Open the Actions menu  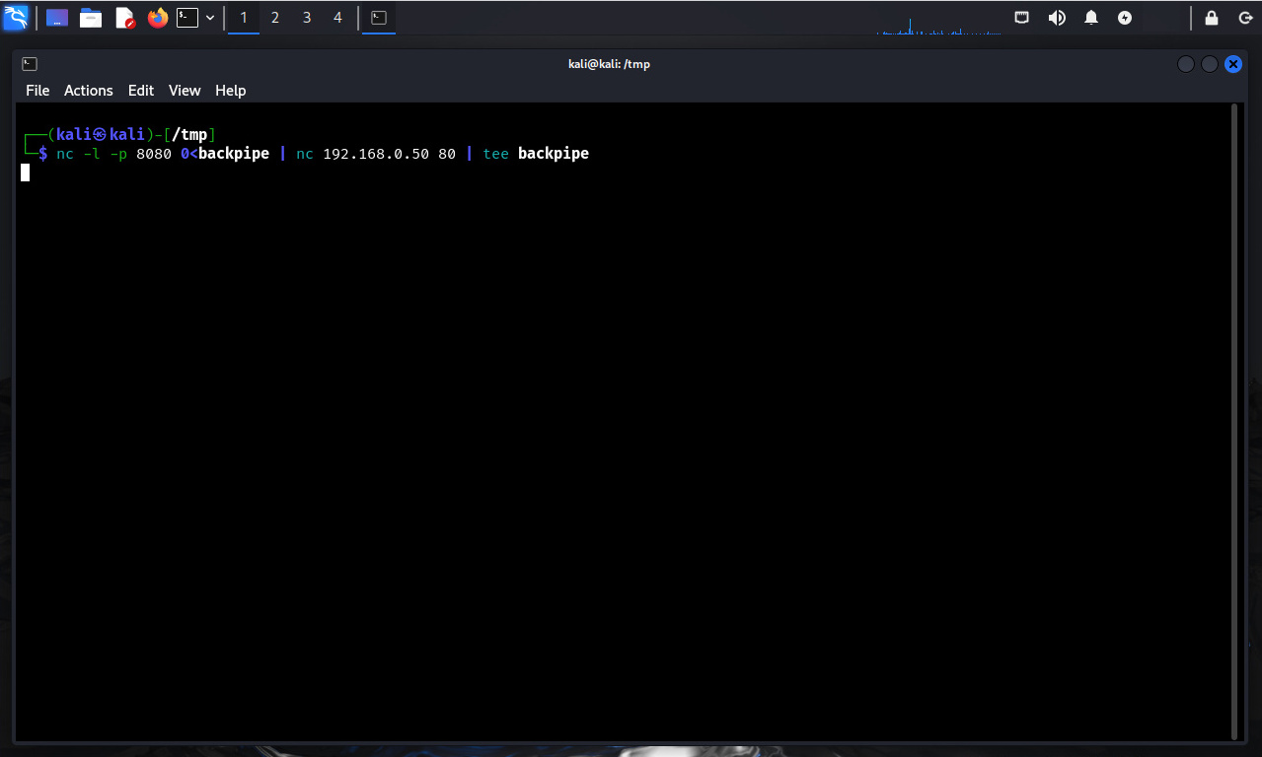click(89, 91)
